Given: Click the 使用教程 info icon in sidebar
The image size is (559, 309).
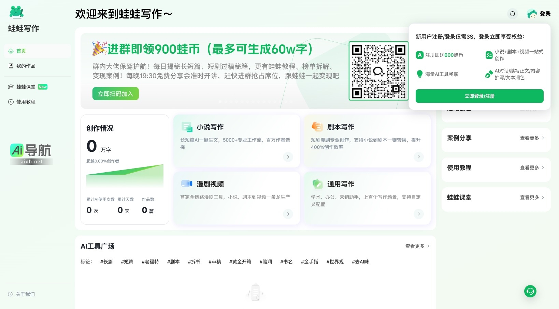Looking at the screenshot, I should click(10, 102).
